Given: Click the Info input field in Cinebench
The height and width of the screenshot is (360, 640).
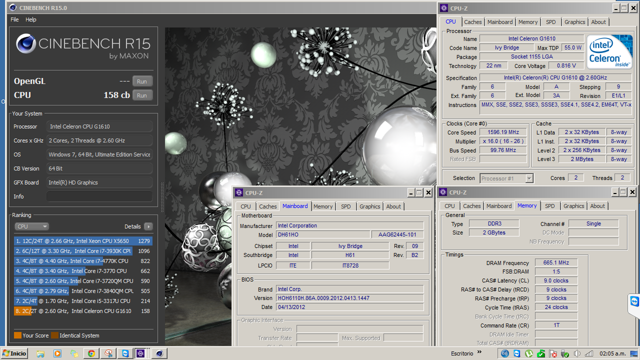Looking at the screenshot, I should (x=99, y=196).
